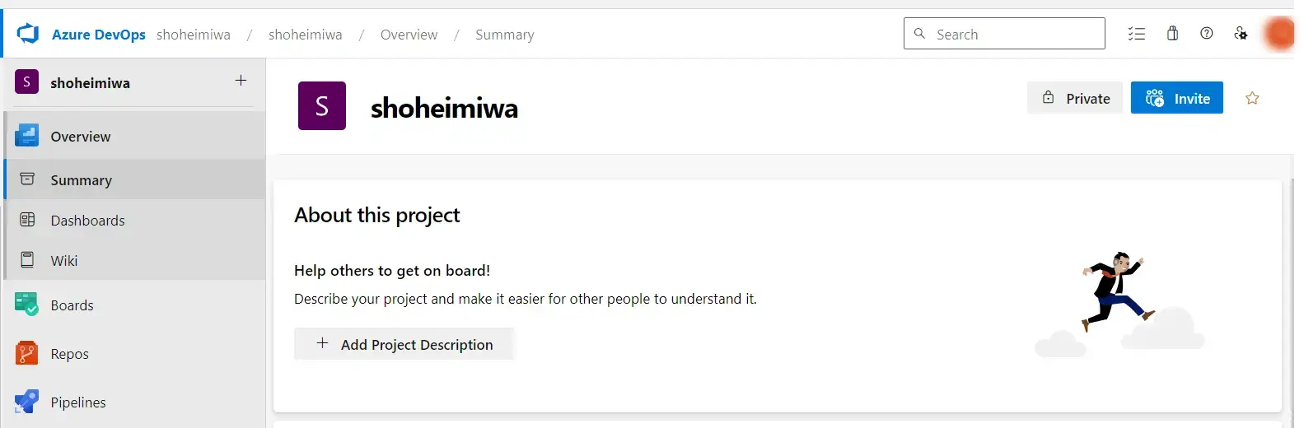1304x428 pixels.
Task: Click Add Project Description button
Action: [x=404, y=344]
